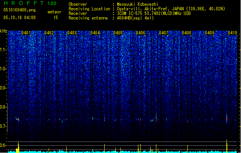Click the yellow power spike near 0410
Viewport: 241px width, 153px height.
(227, 146)
